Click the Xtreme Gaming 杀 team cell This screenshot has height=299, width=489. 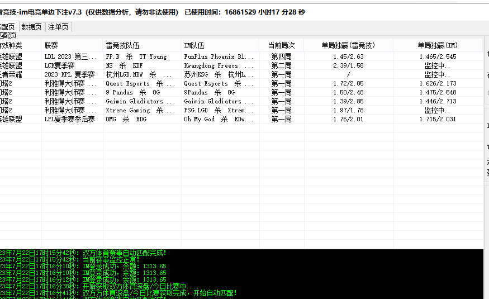click(x=140, y=110)
